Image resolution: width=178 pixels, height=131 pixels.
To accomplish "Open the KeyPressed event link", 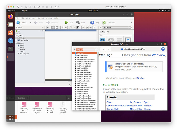I will [x=136, y=102].
